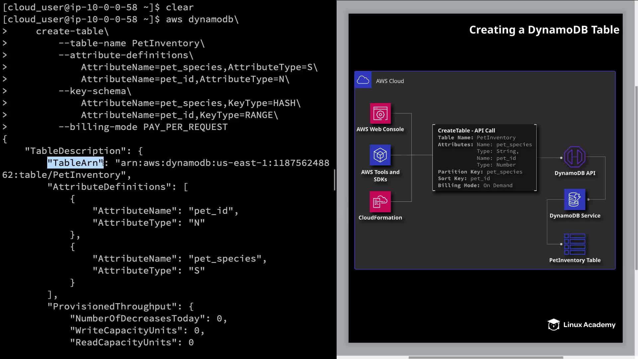Click the horizontal scrollbar below the slide
This screenshot has height=359, width=638.
pyautogui.click(x=485, y=358)
